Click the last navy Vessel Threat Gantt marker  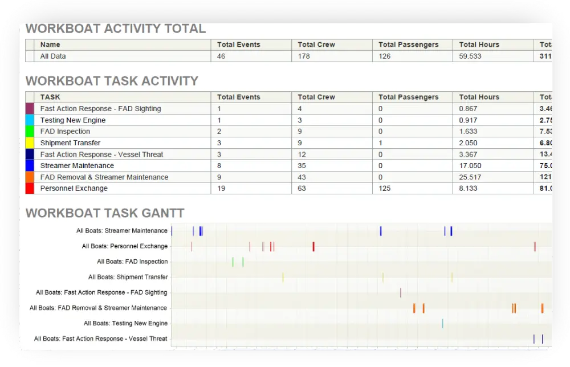[543, 339]
